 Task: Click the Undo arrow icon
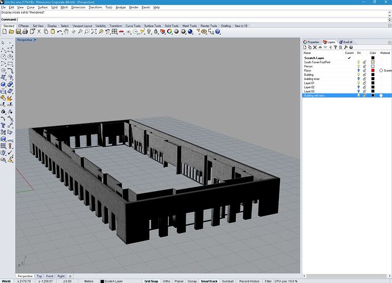click(x=60, y=32)
